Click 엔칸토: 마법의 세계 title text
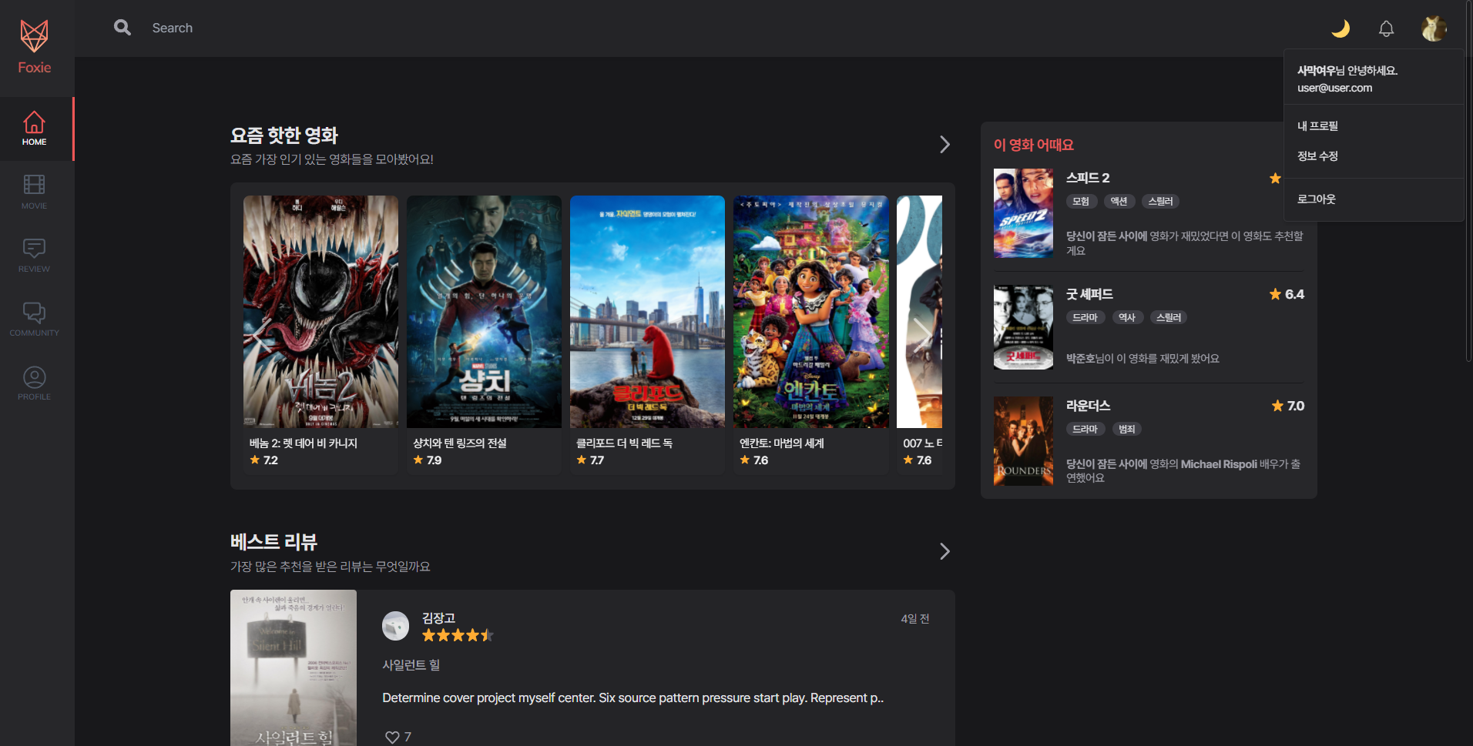 (x=782, y=443)
